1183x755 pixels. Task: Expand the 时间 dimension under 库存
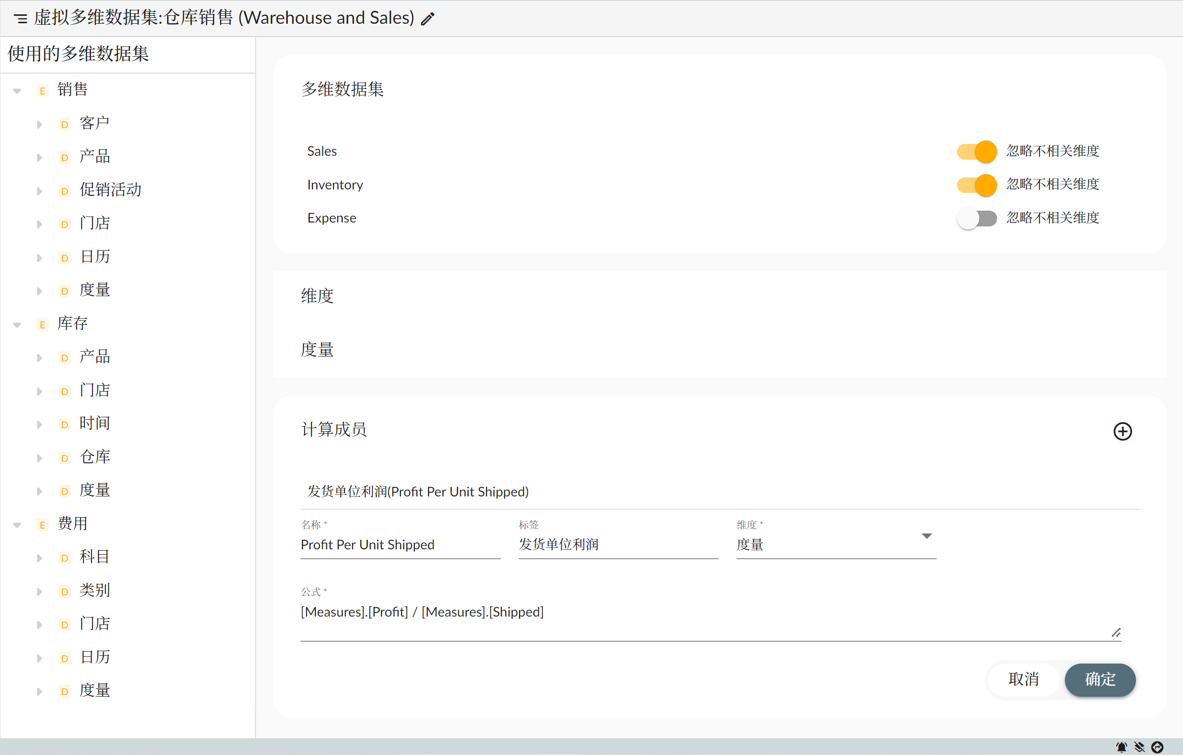point(39,425)
